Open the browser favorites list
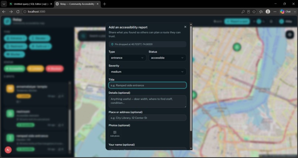Viewport: 298px width, 158px height. pos(261,12)
